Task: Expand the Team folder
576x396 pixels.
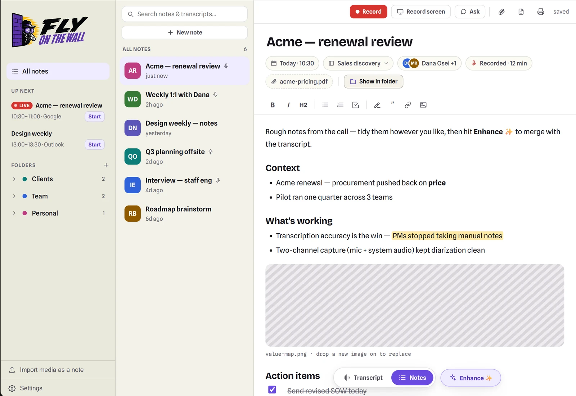Action: [14, 196]
